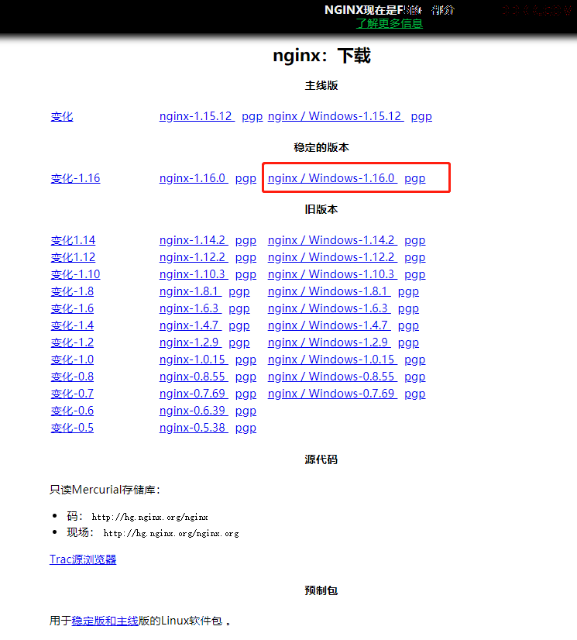The height and width of the screenshot is (640, 577).
Task: Open the 稳定版和主线 Linux packages link
Action: pos(105,621)
